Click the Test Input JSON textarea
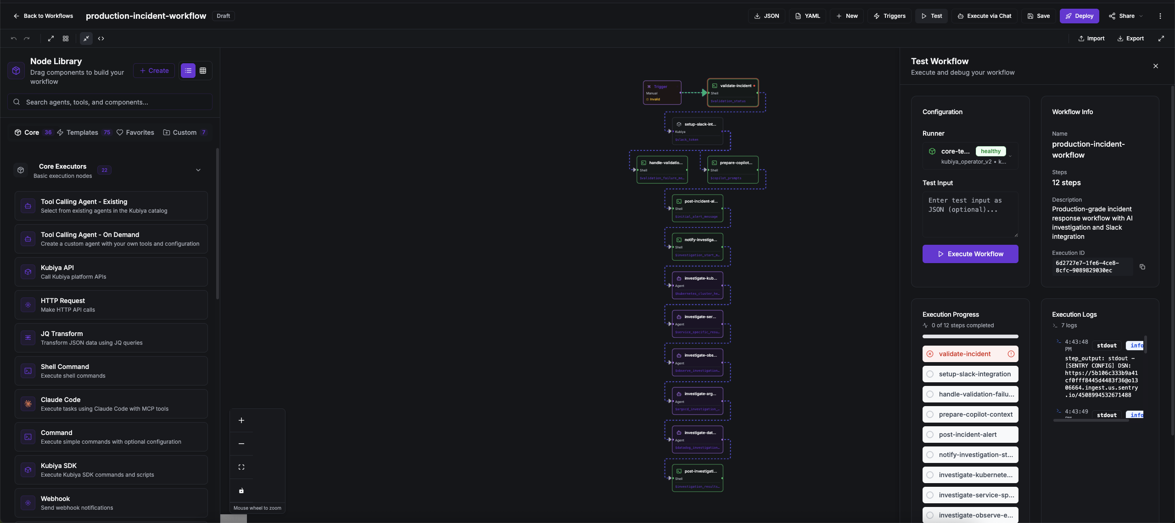 click(x=970, y=215)
